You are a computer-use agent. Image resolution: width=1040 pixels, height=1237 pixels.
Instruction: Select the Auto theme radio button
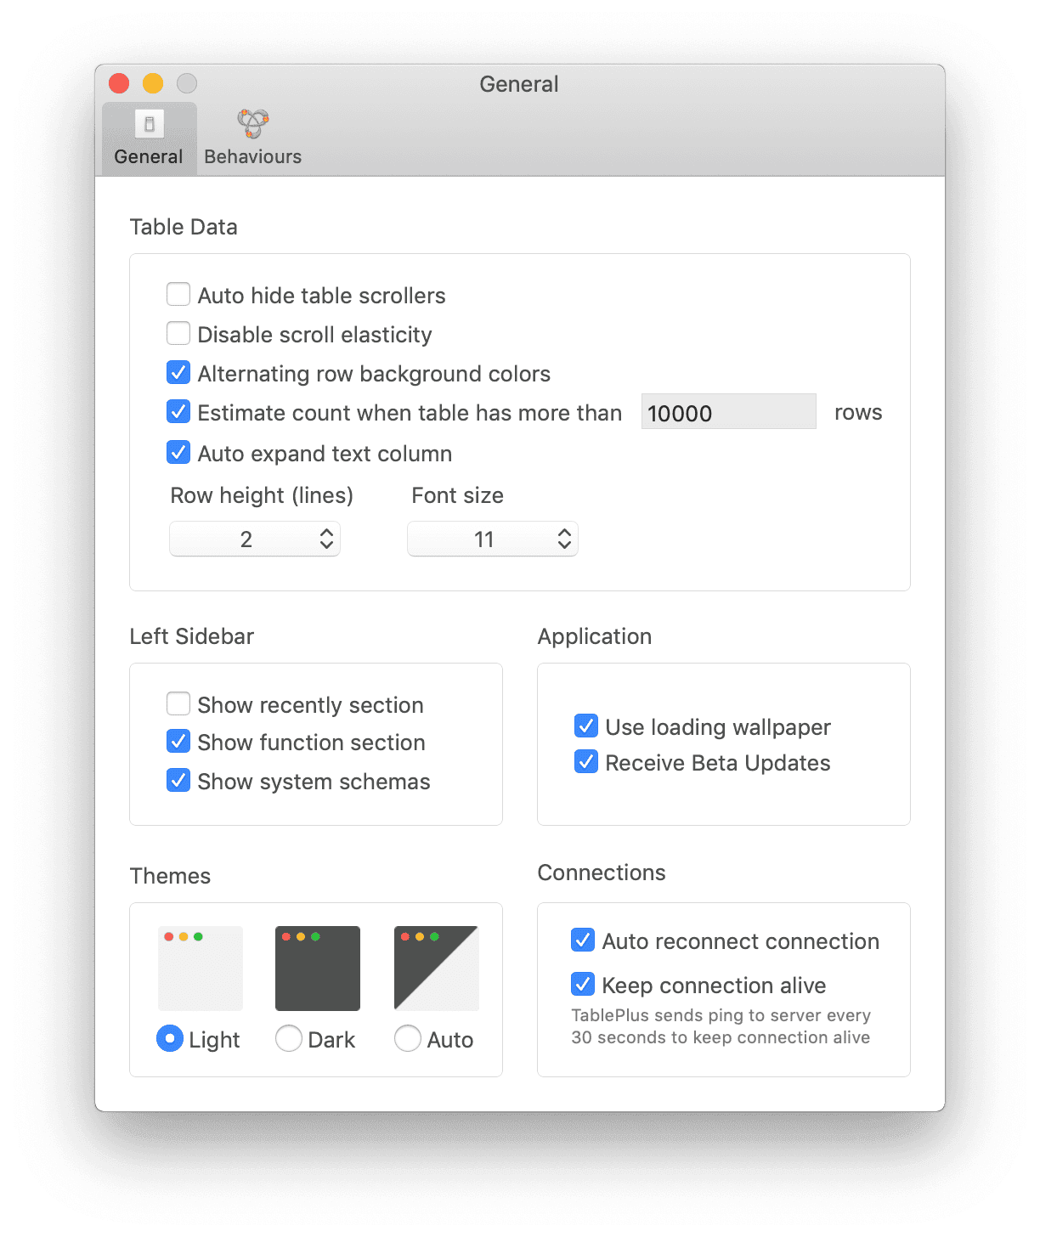pos(408,1038)
